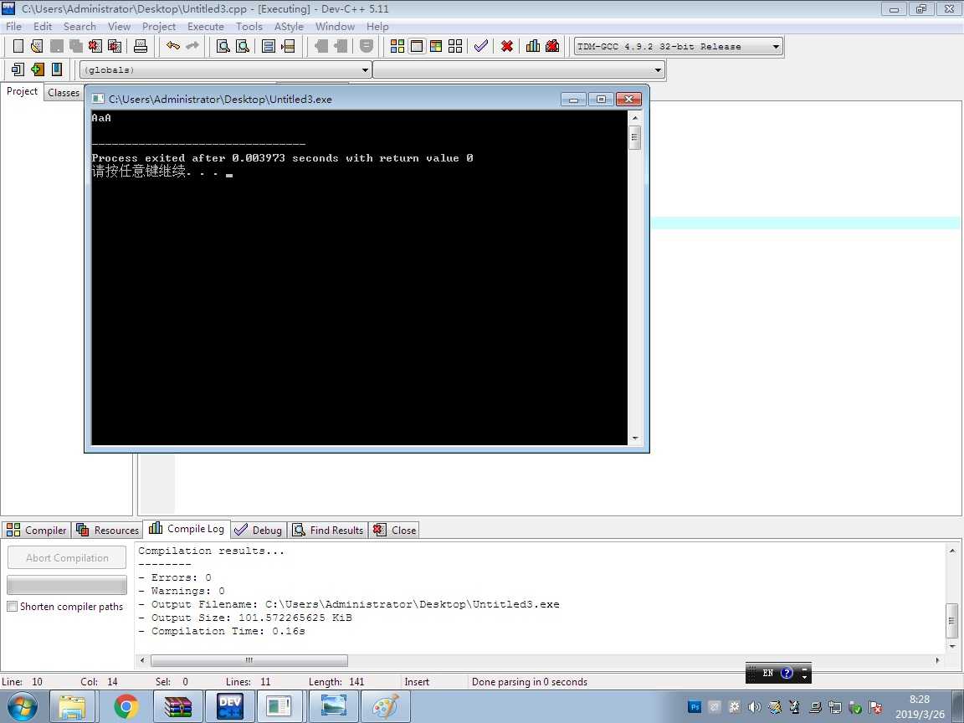Click 'Done parsing in 0 seconds' status text
Viewport: 964px width, 723px height.
coord(530,682)
